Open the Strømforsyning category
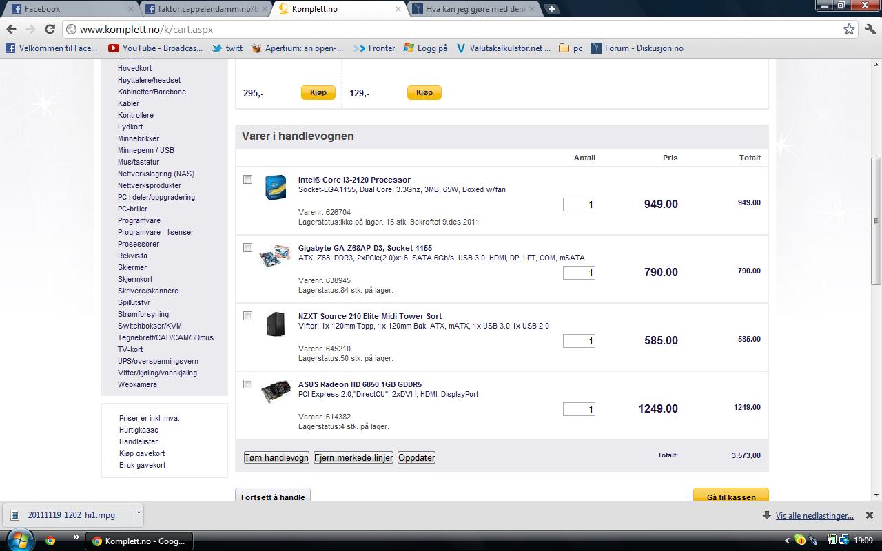The width and height of the screenshot is (882, 551). [x=143, y=314]
